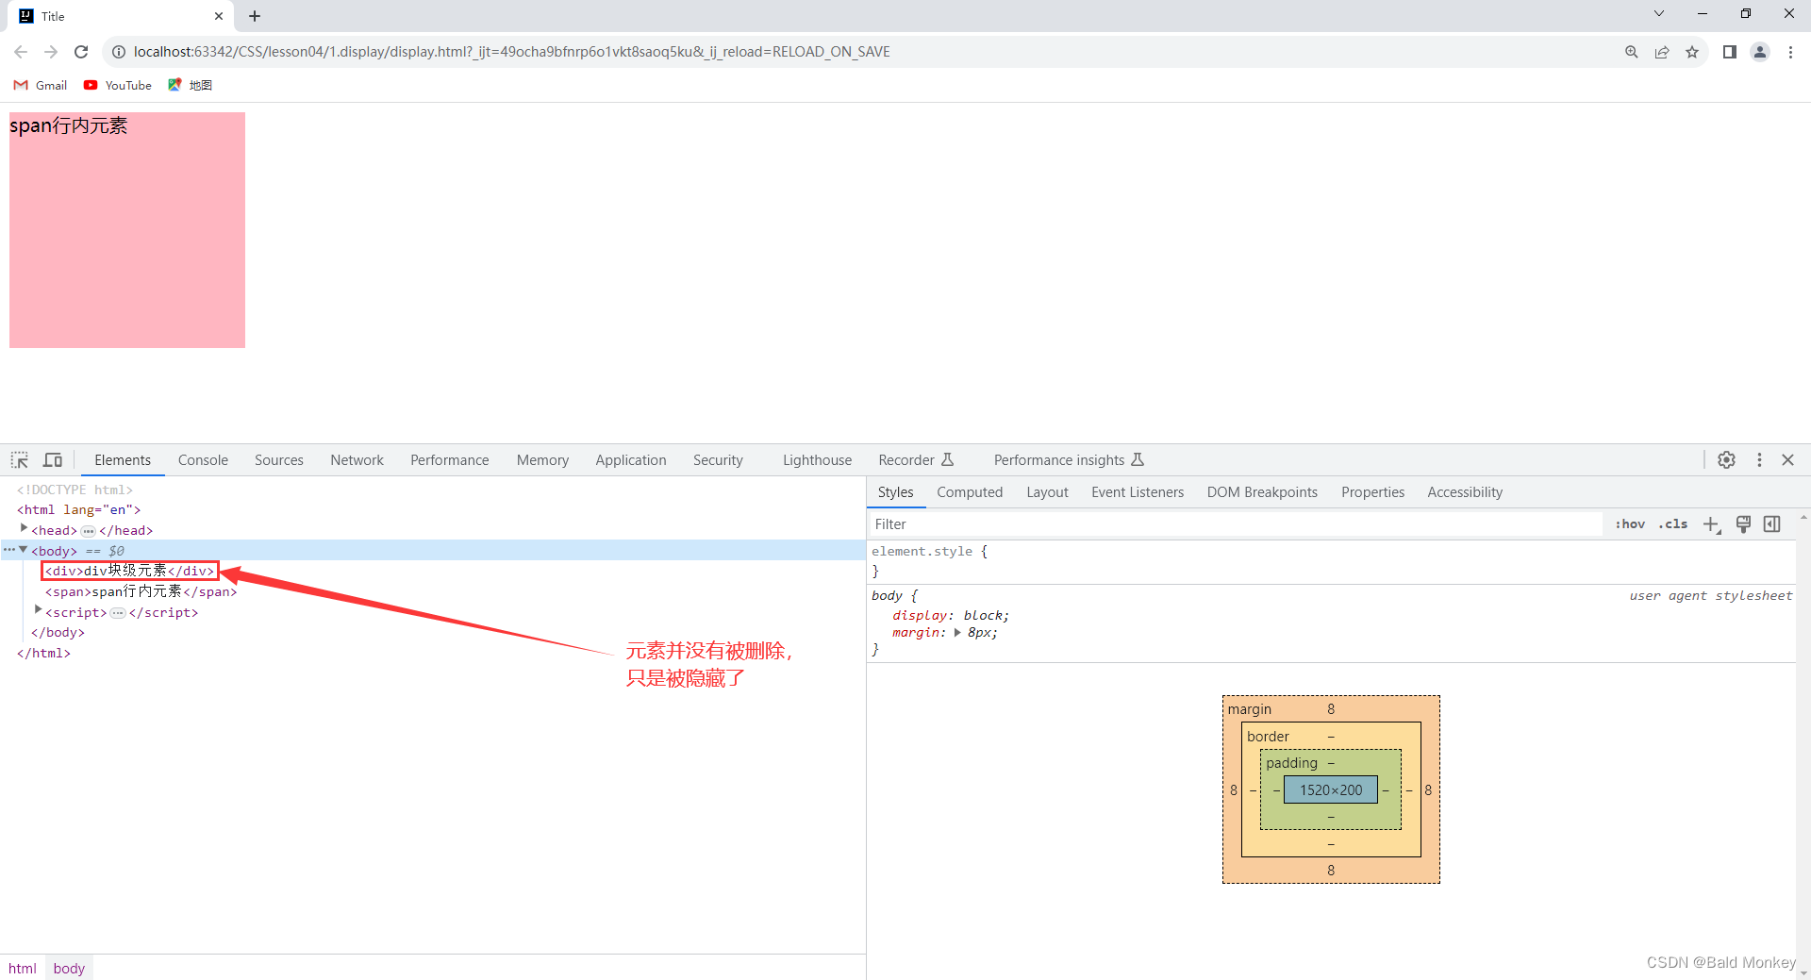
Task: Select the Elements tab
Action: 123,459
